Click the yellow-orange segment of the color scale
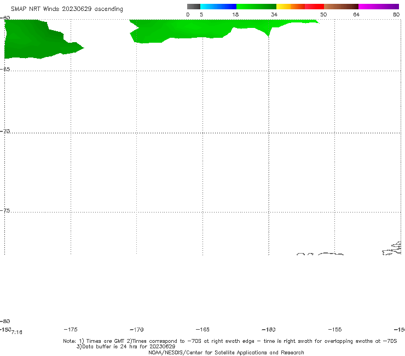405x356 pixels. pyautogui.click(x=290, y=7)
